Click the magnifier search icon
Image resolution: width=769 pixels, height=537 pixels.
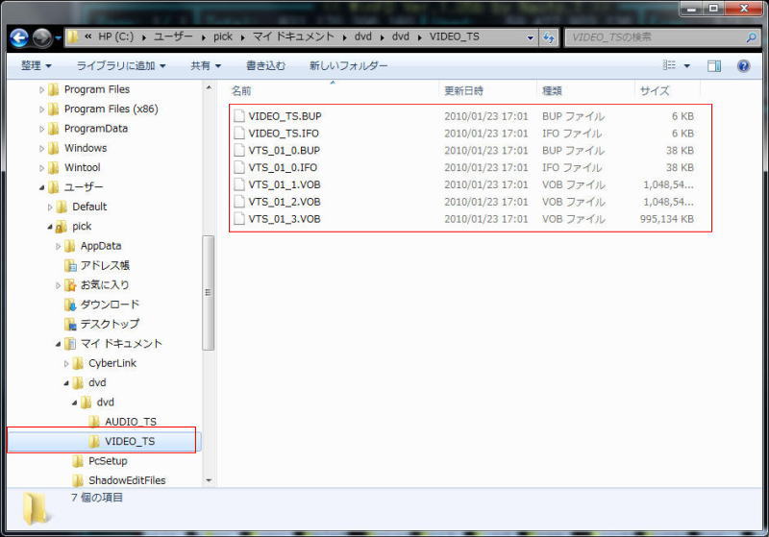[751, 37]
